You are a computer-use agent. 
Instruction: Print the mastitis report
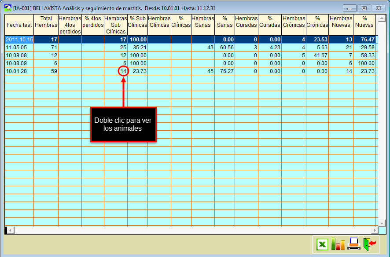353,244
